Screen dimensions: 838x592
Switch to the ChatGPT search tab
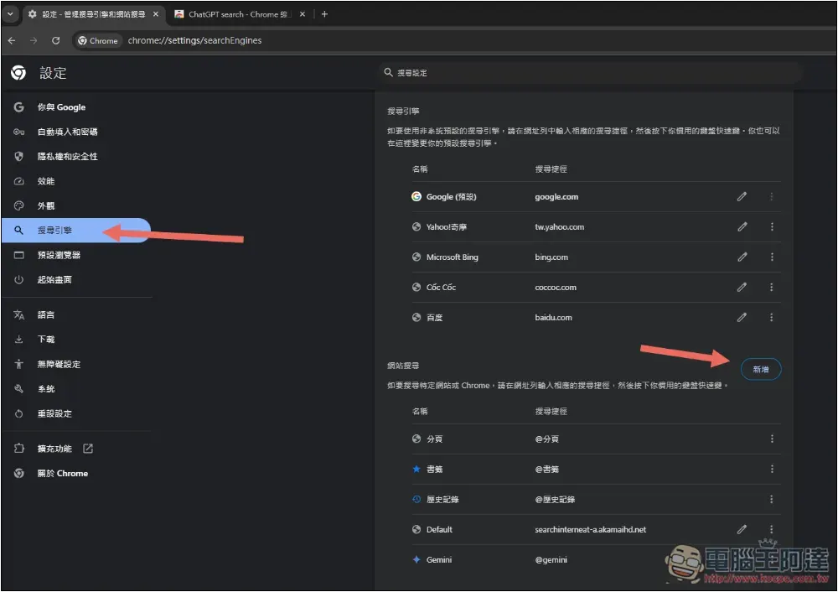pos(238,14)
